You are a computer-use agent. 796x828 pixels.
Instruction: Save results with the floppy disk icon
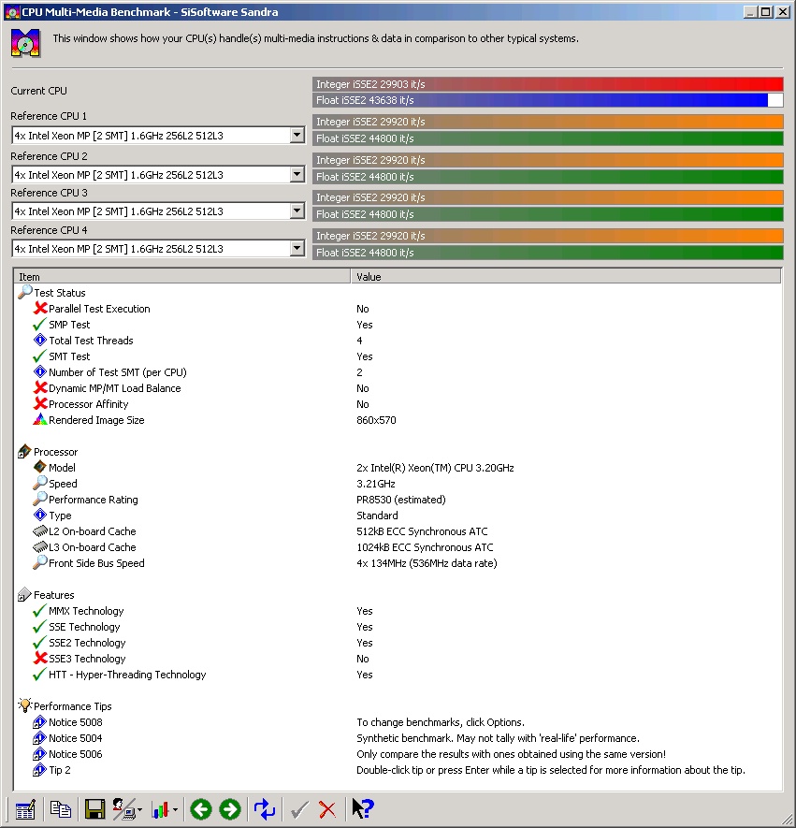(x=95, y=809)
